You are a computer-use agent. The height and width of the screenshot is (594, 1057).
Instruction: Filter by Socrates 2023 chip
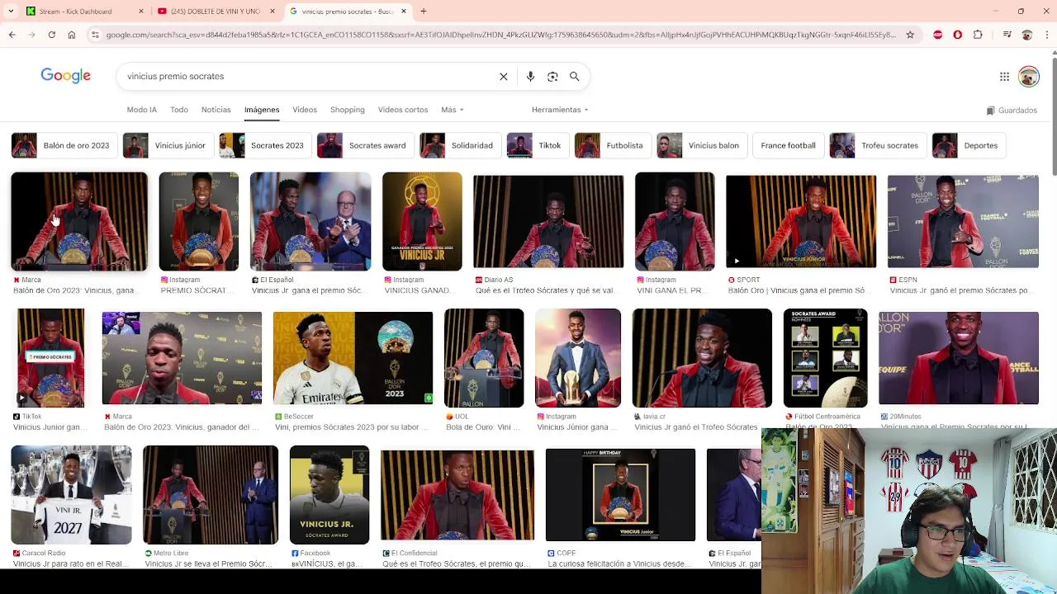264,145
